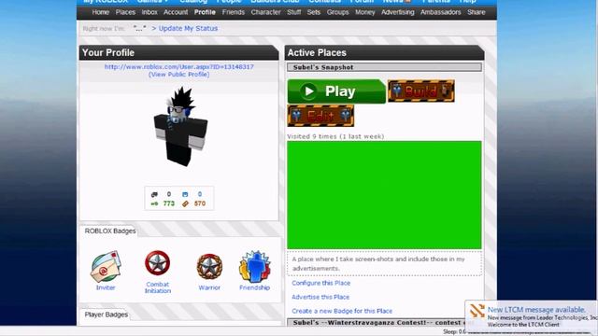
Task: Open the Character navigation item
Action: pyautogui.click(x=265, y=12)
